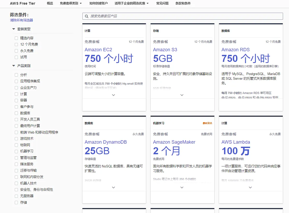Expand Amazon DynamoDB card details chevron
This screenshot has width=289, height=213.
(114, 187)
